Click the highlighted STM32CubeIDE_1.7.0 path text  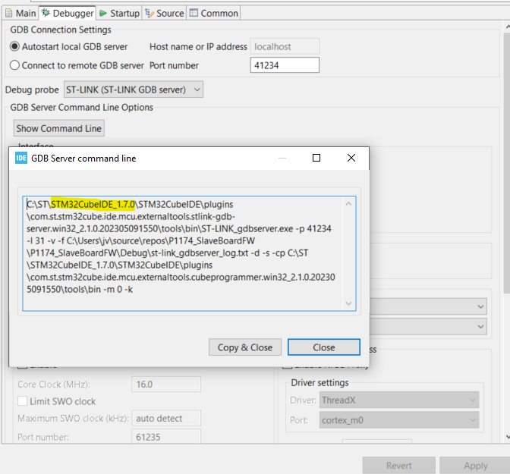(x=93, y=204)
